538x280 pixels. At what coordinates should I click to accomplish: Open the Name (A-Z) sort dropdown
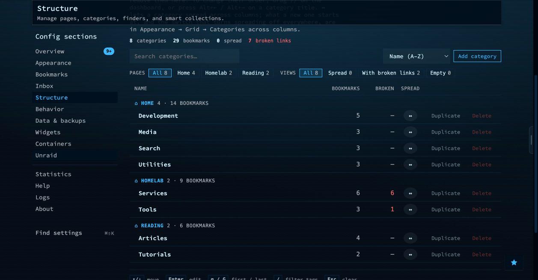pos(417,56)
